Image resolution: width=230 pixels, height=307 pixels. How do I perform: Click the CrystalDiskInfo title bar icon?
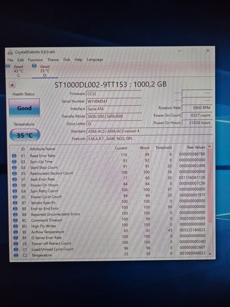[x=10, y=52]
